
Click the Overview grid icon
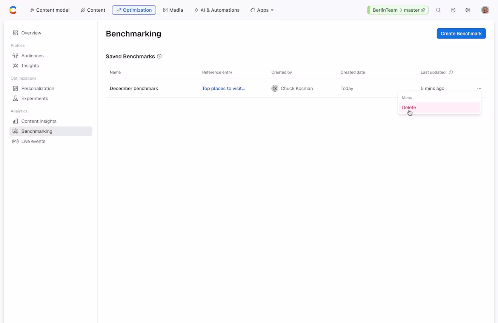(15, 33)
